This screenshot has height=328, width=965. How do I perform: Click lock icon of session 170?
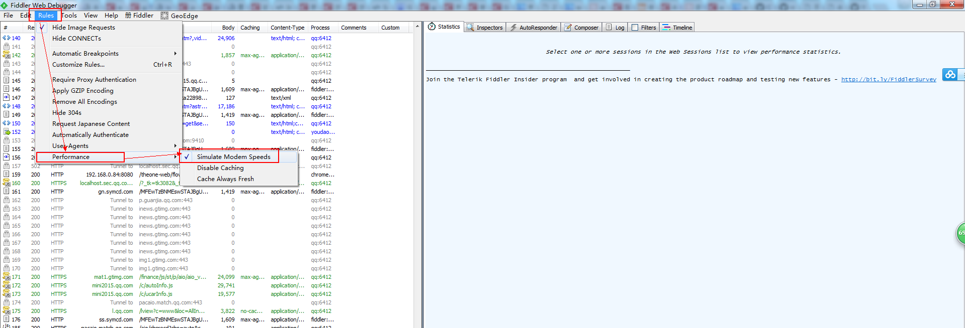tap(7, 268)
